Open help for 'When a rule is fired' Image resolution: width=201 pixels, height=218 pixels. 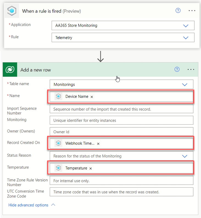pos(178,11)
